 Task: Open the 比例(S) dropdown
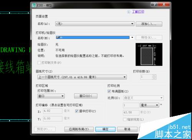pos(143,98)
